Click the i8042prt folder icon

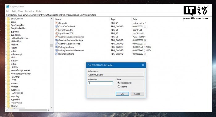pos(8,106)
